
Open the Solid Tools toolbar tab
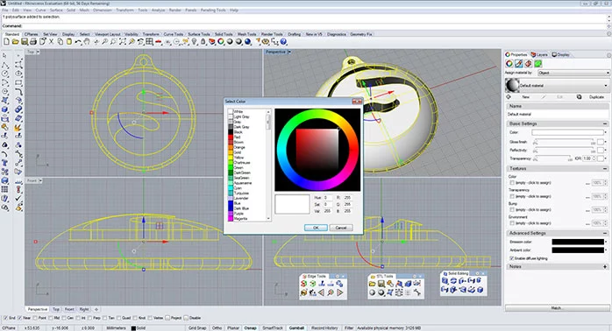[x=224, y=34]
